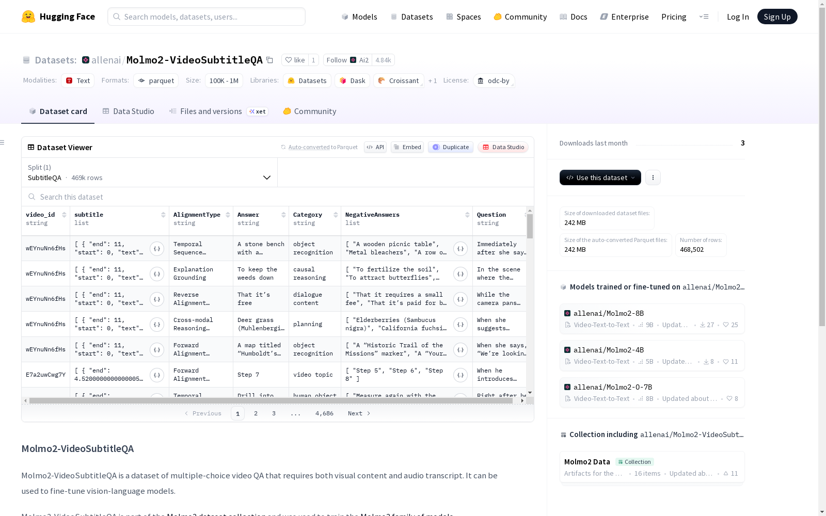Open the Use this dataset dropdown

tap(600, 178)
